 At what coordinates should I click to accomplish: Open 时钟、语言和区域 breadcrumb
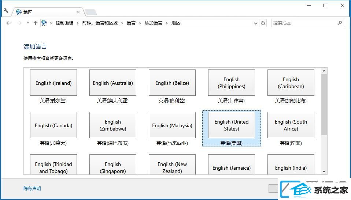pyautogui.click(x=100, y=23)
